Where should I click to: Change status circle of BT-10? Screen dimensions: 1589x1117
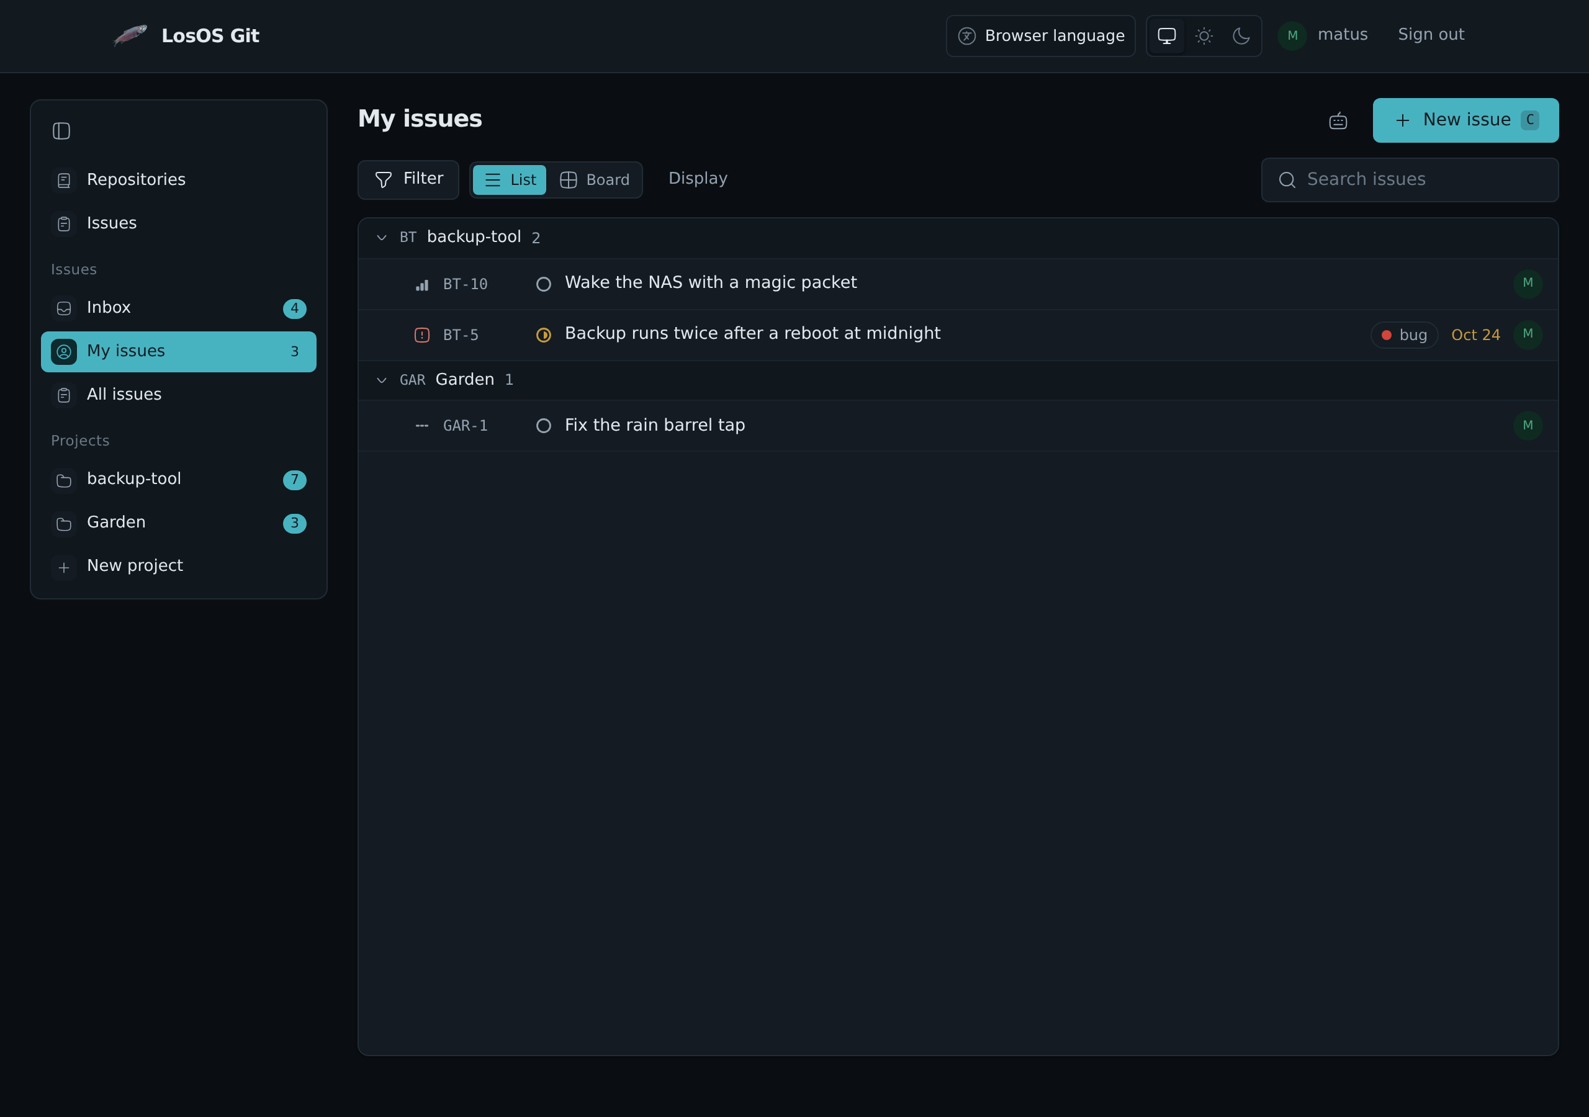pos(543,284)
